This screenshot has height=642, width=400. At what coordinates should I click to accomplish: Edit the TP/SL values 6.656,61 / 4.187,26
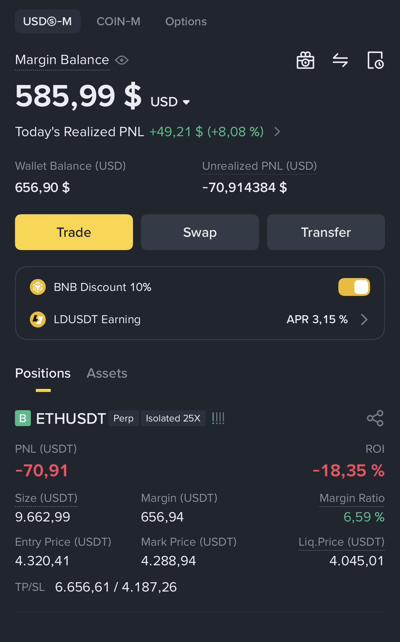pos(116,587)
